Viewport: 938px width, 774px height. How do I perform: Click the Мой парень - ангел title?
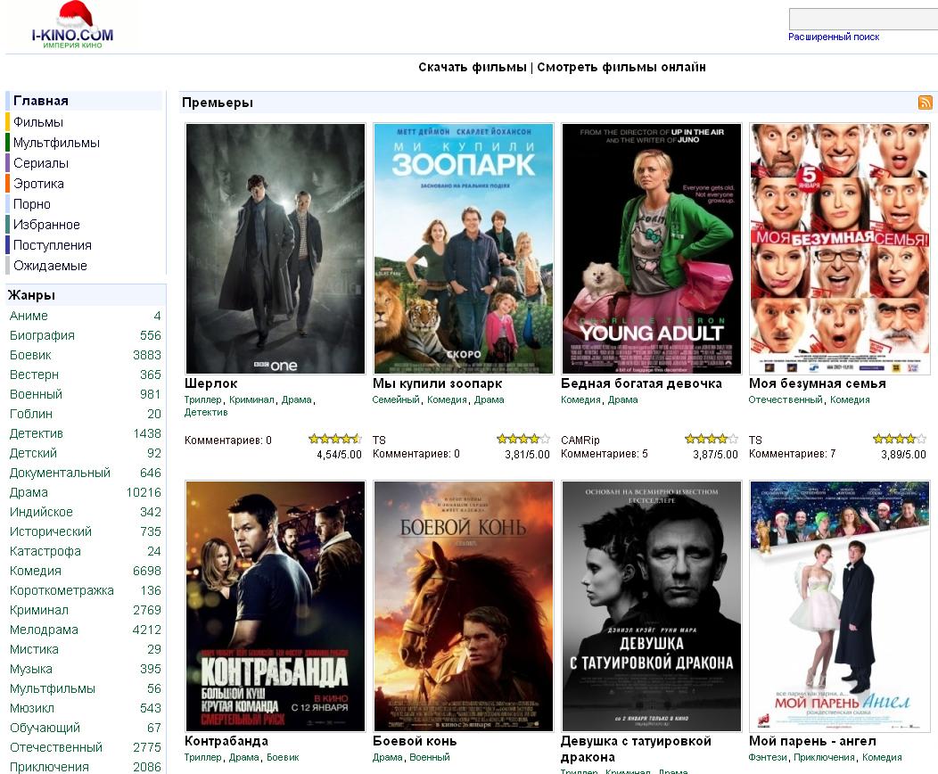tap(812, 741)
